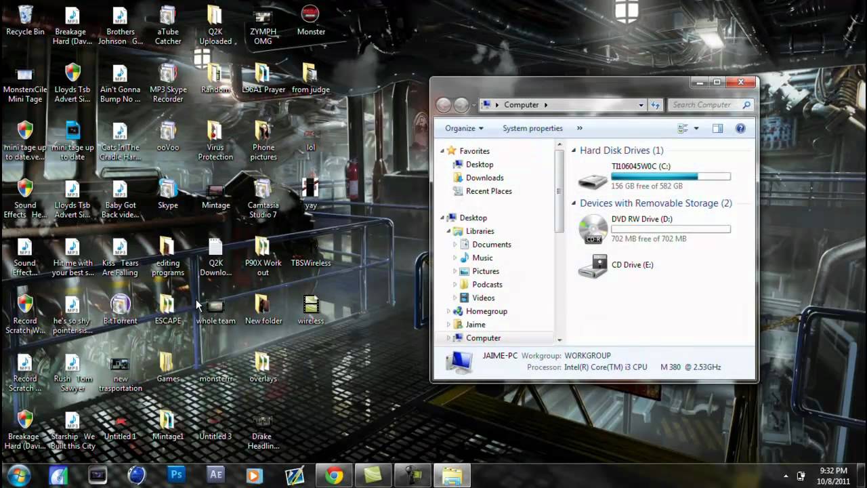Click the blue Help icon in Explorer
Viewport: 867px width, 488px height.
click(x=740, y=128)
